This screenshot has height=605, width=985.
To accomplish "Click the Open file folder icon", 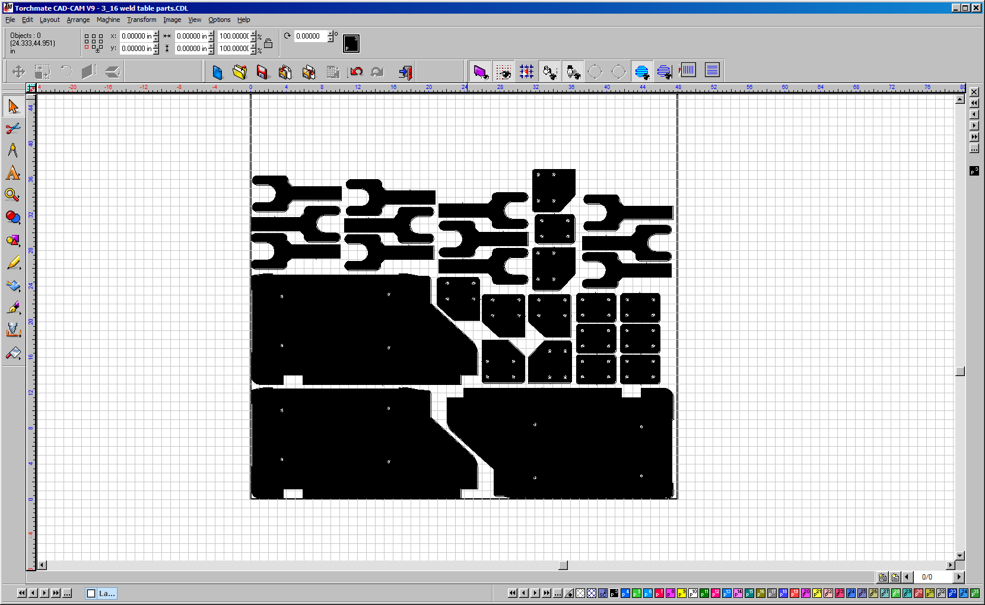I will (240, 72).
